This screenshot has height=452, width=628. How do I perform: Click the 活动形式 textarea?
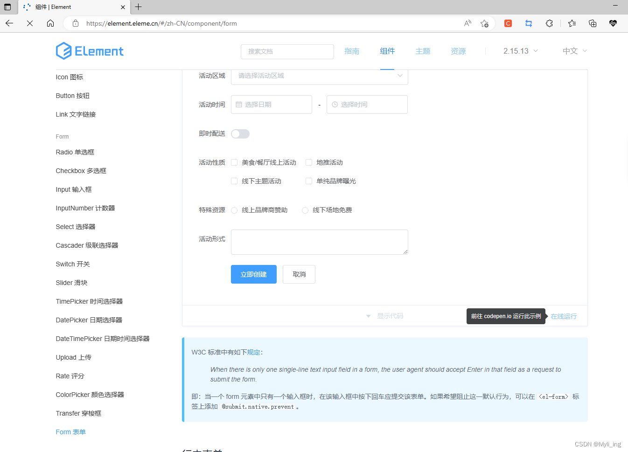320,242
